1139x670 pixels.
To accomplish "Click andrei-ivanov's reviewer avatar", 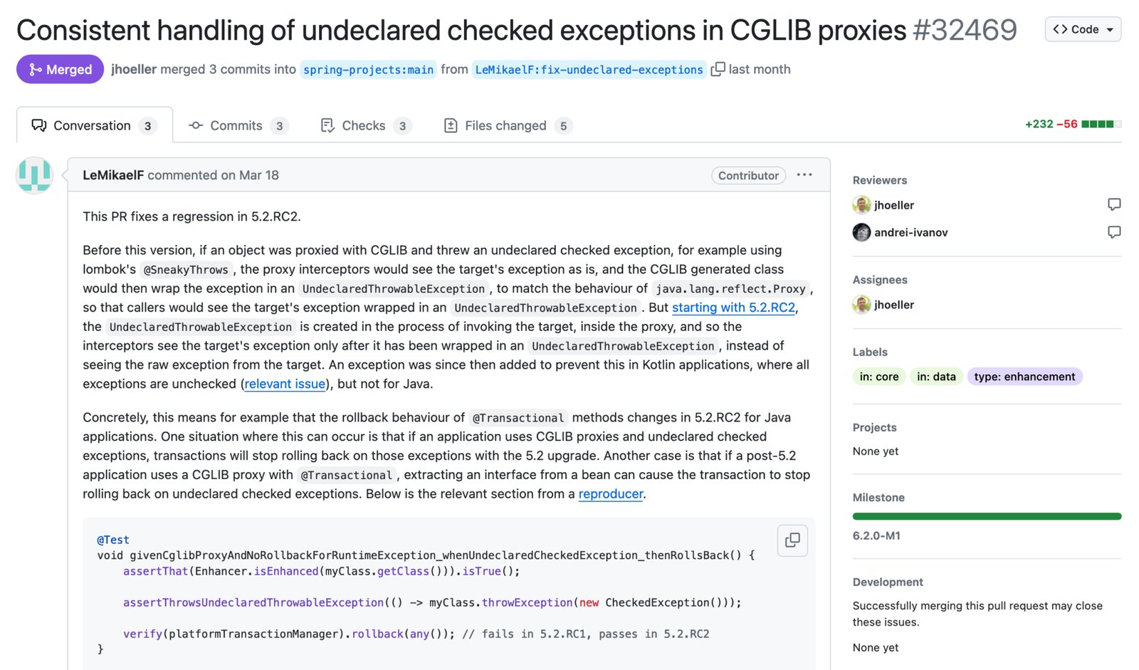I will (x=861, y=232).
